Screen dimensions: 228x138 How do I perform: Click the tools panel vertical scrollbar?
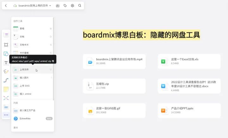point(54,59)
